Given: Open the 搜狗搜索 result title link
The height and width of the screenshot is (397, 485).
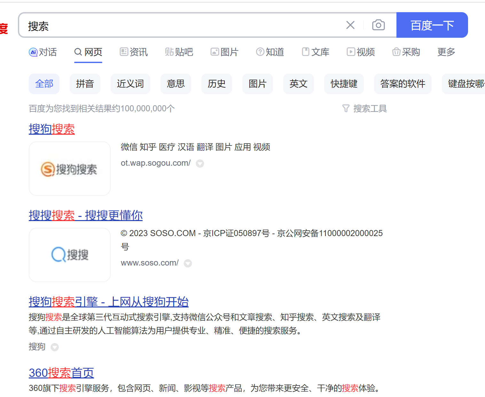Looking at the screenshot, I should (52, 129).
